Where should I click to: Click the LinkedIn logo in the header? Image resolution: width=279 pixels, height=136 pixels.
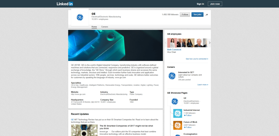[x=65, y=4]
